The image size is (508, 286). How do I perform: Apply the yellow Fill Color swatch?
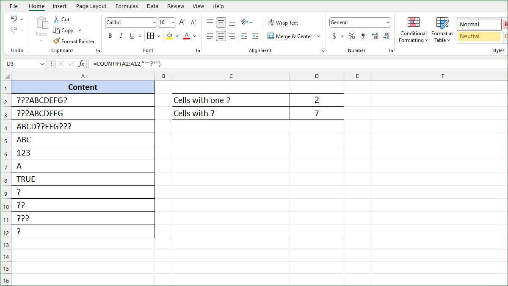coord(169,36)
